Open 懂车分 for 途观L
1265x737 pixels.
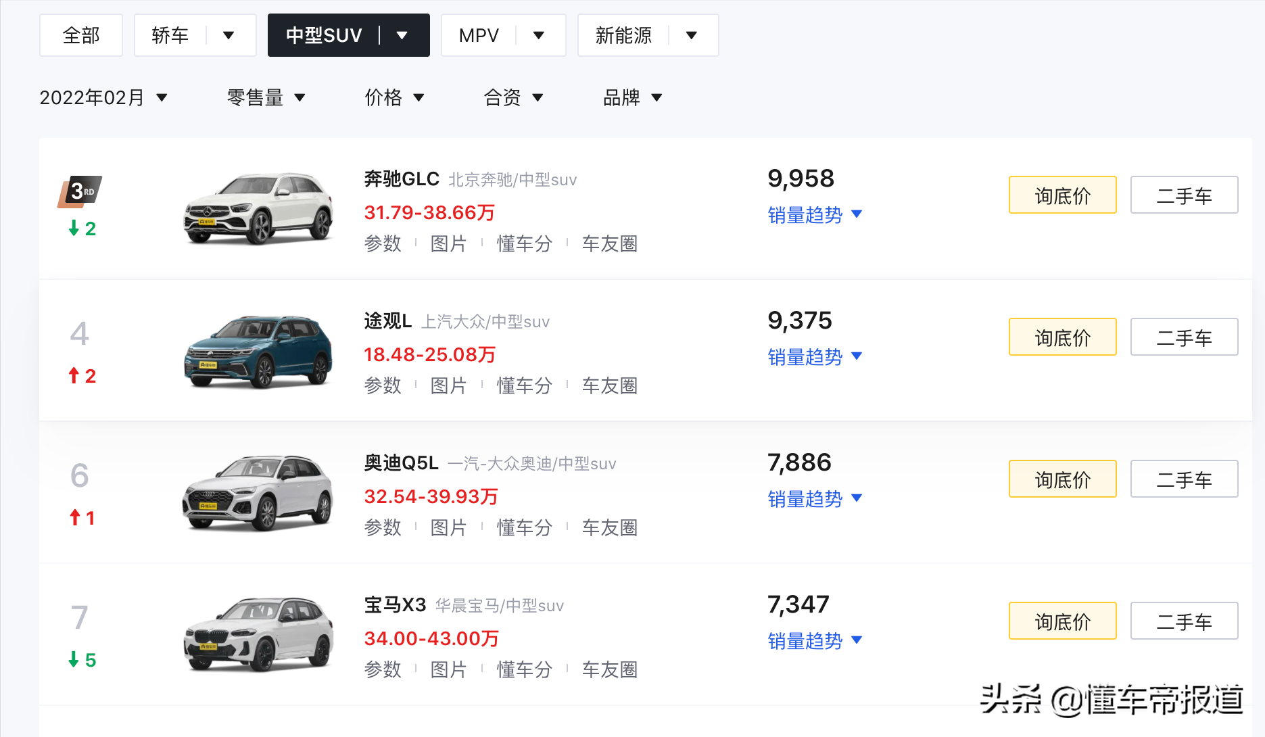tap(525, 385)
